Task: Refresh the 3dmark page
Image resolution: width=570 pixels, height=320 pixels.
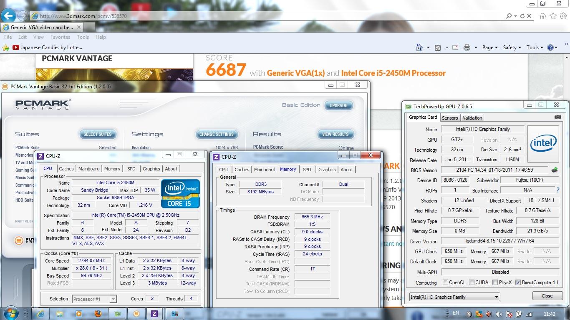Action: click(522, 16)
